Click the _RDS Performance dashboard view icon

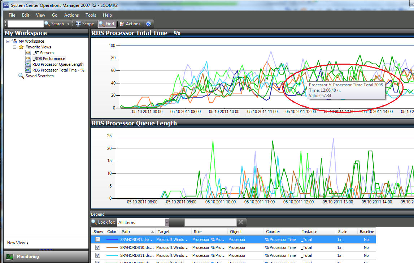click(x=28, y=59)
